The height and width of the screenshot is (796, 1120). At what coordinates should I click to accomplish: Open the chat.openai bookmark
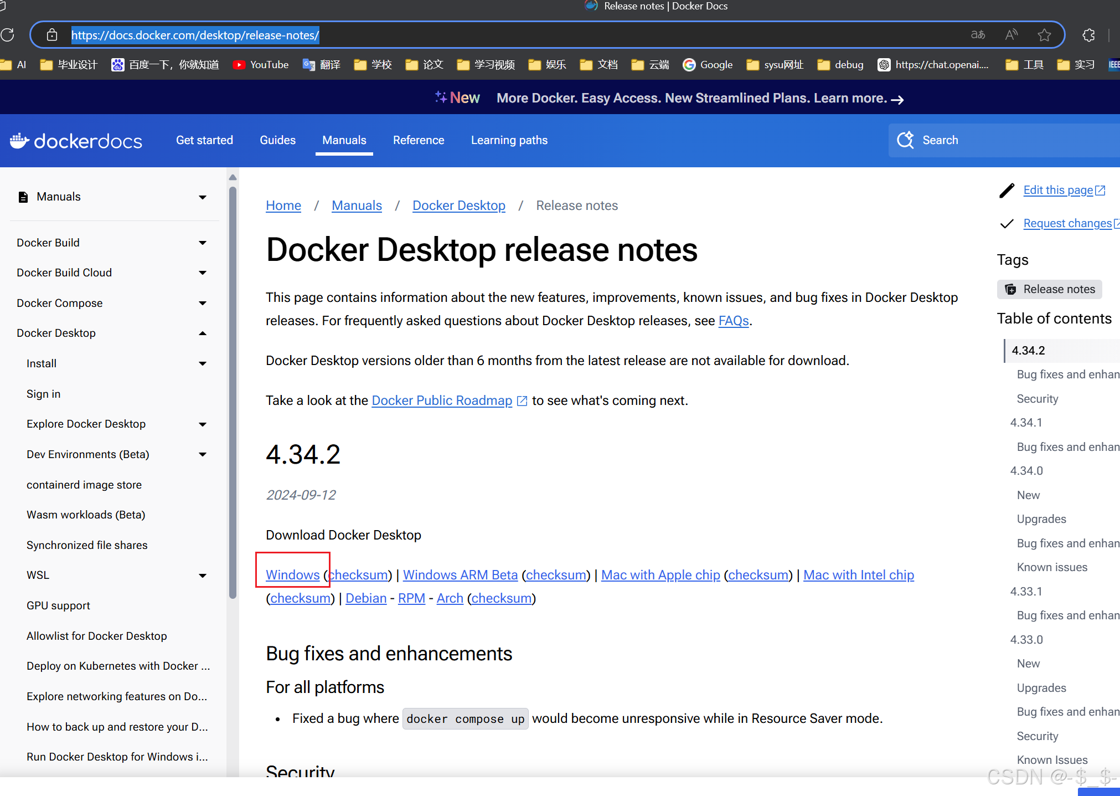point(934,65)
